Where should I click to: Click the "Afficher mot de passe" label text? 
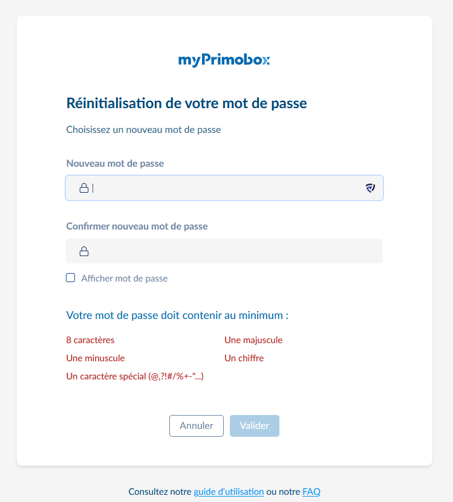coord(124,278)
